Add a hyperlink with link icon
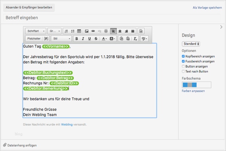The height and width of the screenshot is (151, 226). pos(93,31)
